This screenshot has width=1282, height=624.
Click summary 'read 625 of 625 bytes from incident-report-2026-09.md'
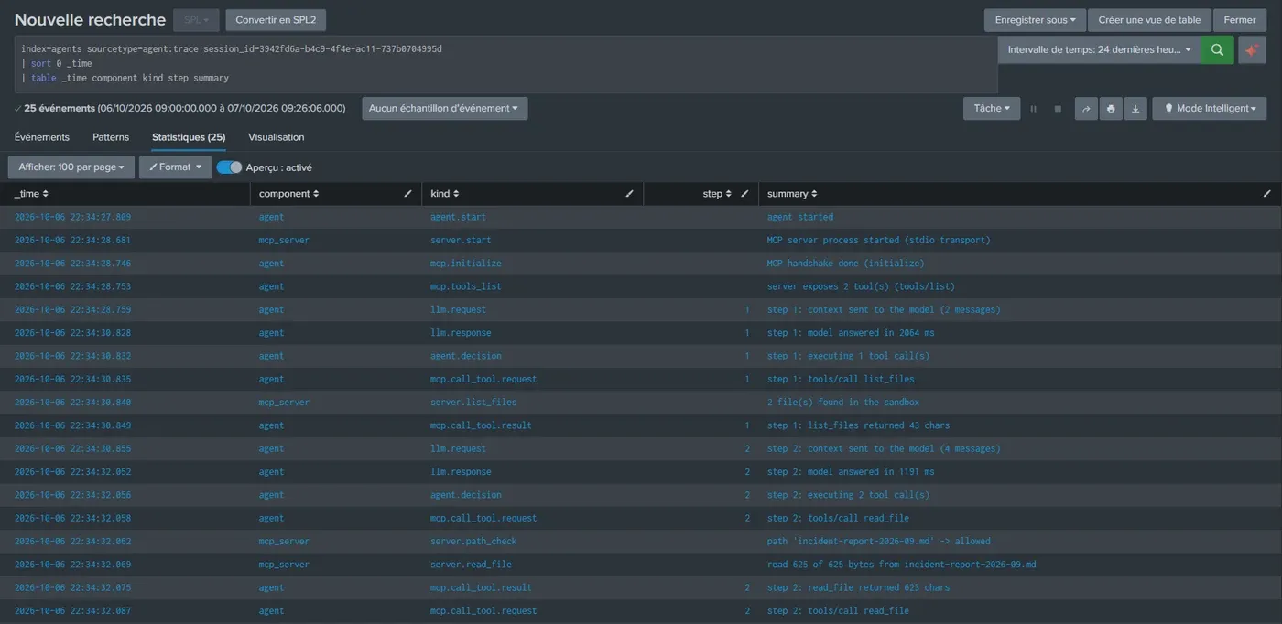902,565
